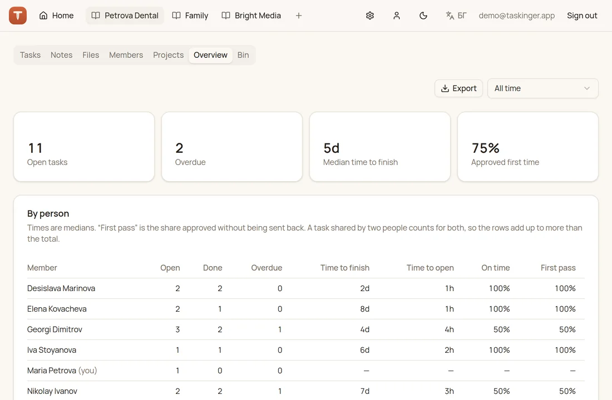Click the Time to finish column header
This screenshot has width=612, height=400.
[x=345, y=268]
